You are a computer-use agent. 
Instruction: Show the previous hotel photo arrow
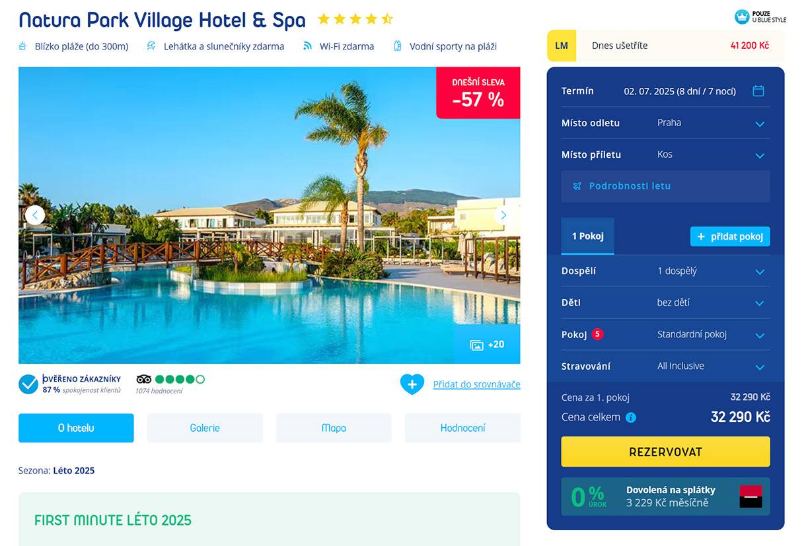coord(35,215)
